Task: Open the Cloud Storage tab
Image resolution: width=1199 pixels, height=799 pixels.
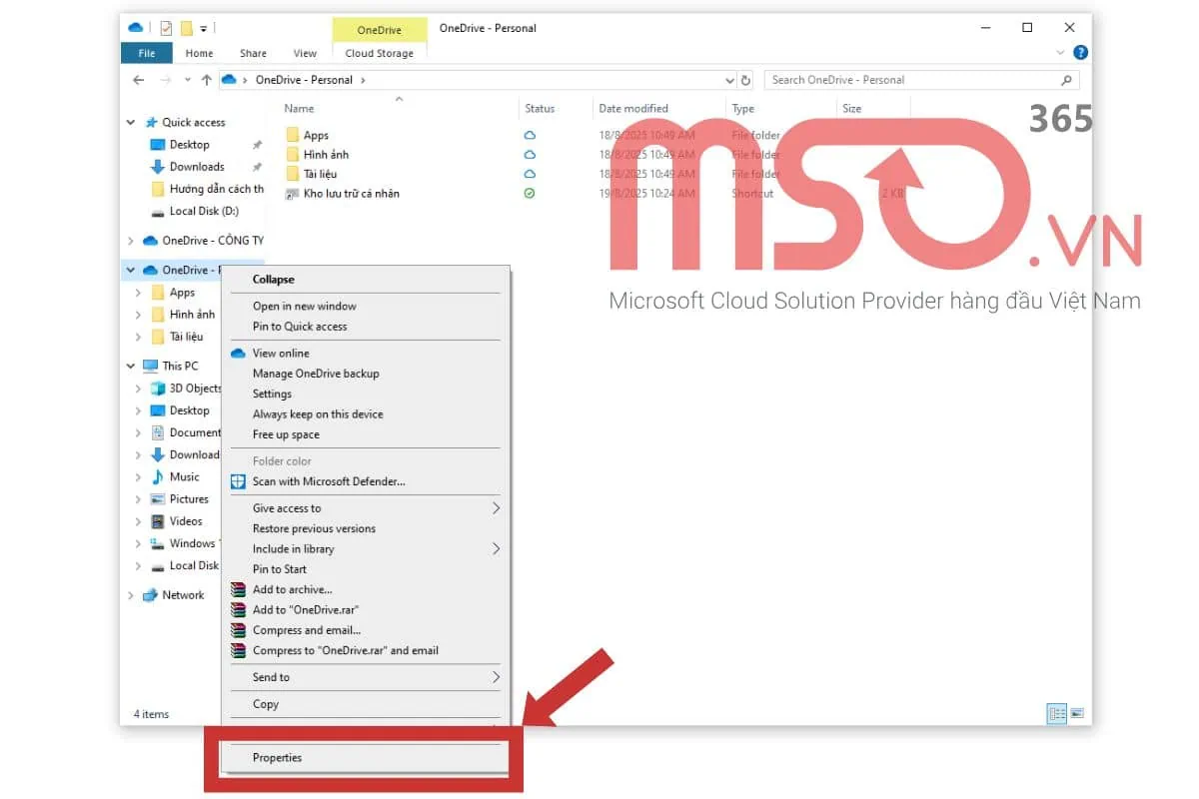Action: click(x=380, y=53)
